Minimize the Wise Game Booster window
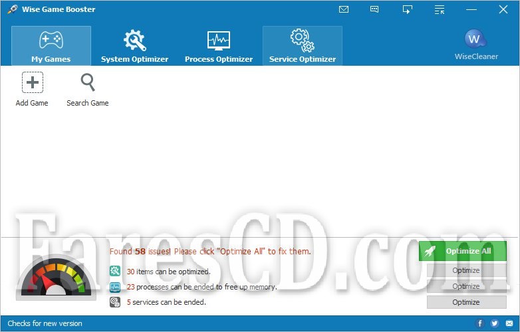This screenshot has width=520, height=332. (x=471, y=9)
